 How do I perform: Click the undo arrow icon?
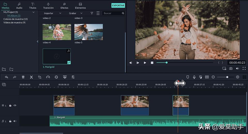click(x=6, y=77)
